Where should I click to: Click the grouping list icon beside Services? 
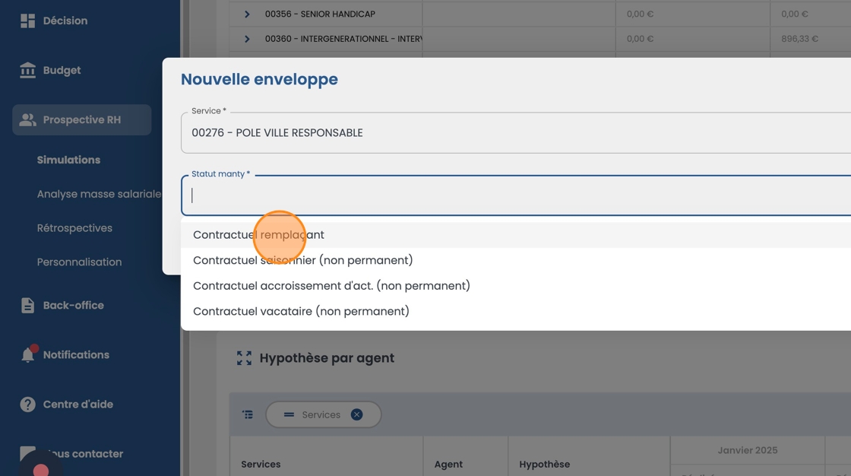(x=248, y=414)
